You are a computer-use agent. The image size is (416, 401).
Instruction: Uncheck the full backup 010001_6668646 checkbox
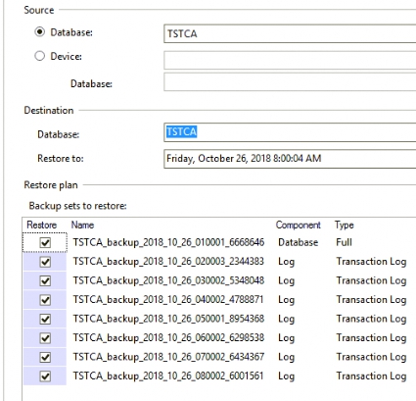[x=45, y=242]
